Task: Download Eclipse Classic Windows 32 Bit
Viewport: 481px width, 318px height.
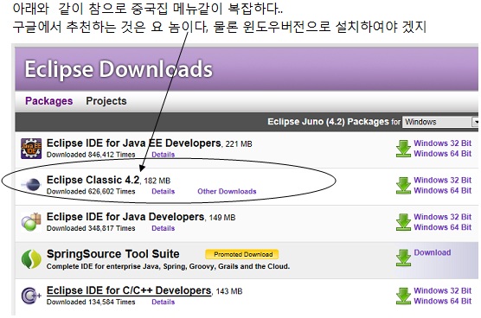Action: (x=442, y=180)
